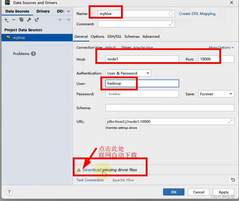Click the Problems count badge
Viewport: 239px width, 201px height.
[x=33, y=54]
